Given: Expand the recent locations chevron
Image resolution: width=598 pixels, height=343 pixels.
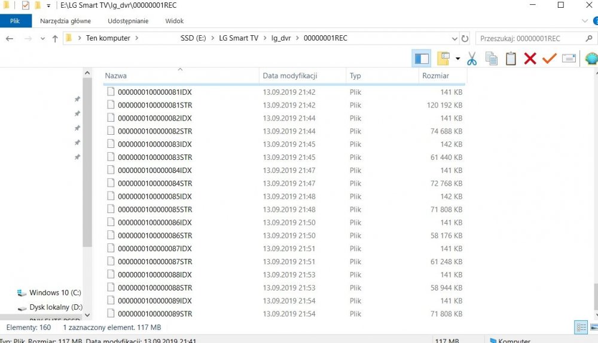Looking at the screenshot, I should point(42,39).
